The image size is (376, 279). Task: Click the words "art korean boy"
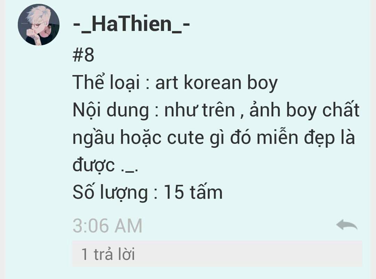217,83
